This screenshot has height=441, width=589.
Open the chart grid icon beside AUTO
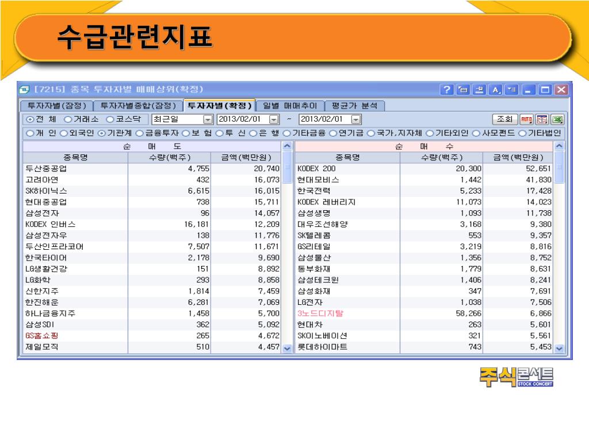pyautogui.click(x=542, y=119)
